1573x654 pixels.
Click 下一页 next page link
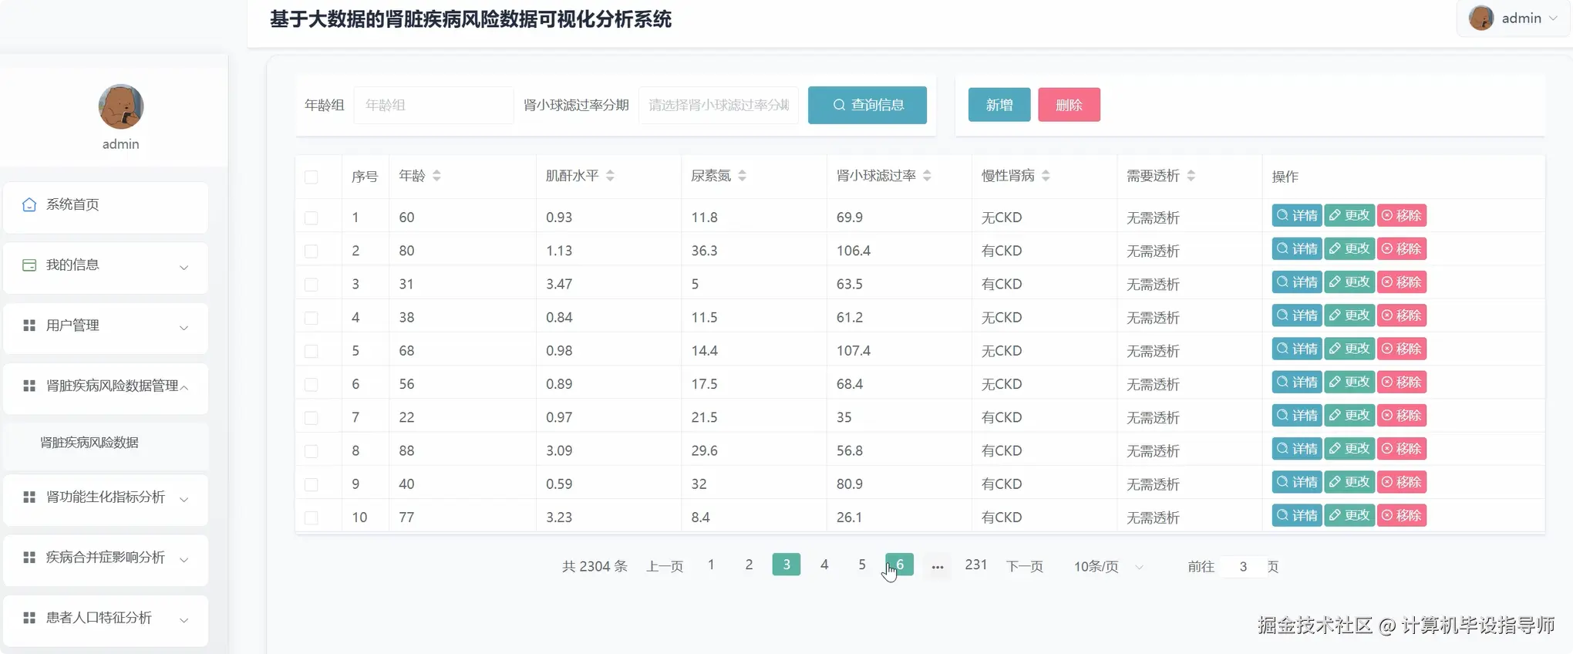[1025, 567]
